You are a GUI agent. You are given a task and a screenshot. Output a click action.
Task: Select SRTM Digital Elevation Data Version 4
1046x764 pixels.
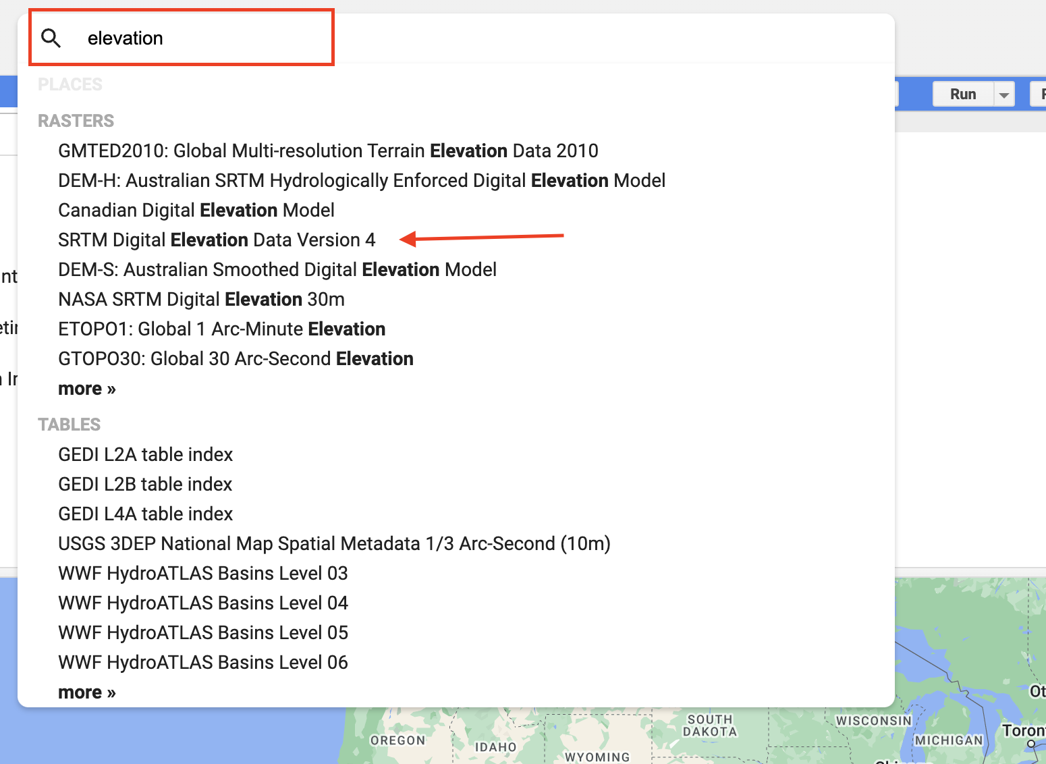pos(217,240)
